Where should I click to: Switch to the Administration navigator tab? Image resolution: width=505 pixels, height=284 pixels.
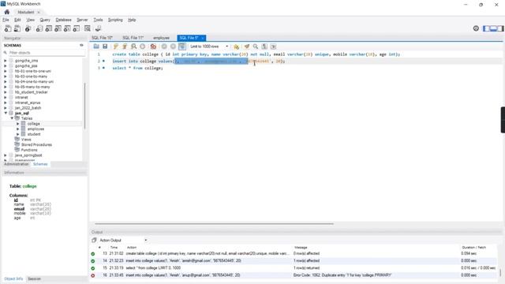pyautogui.click(x=16, y=164)
